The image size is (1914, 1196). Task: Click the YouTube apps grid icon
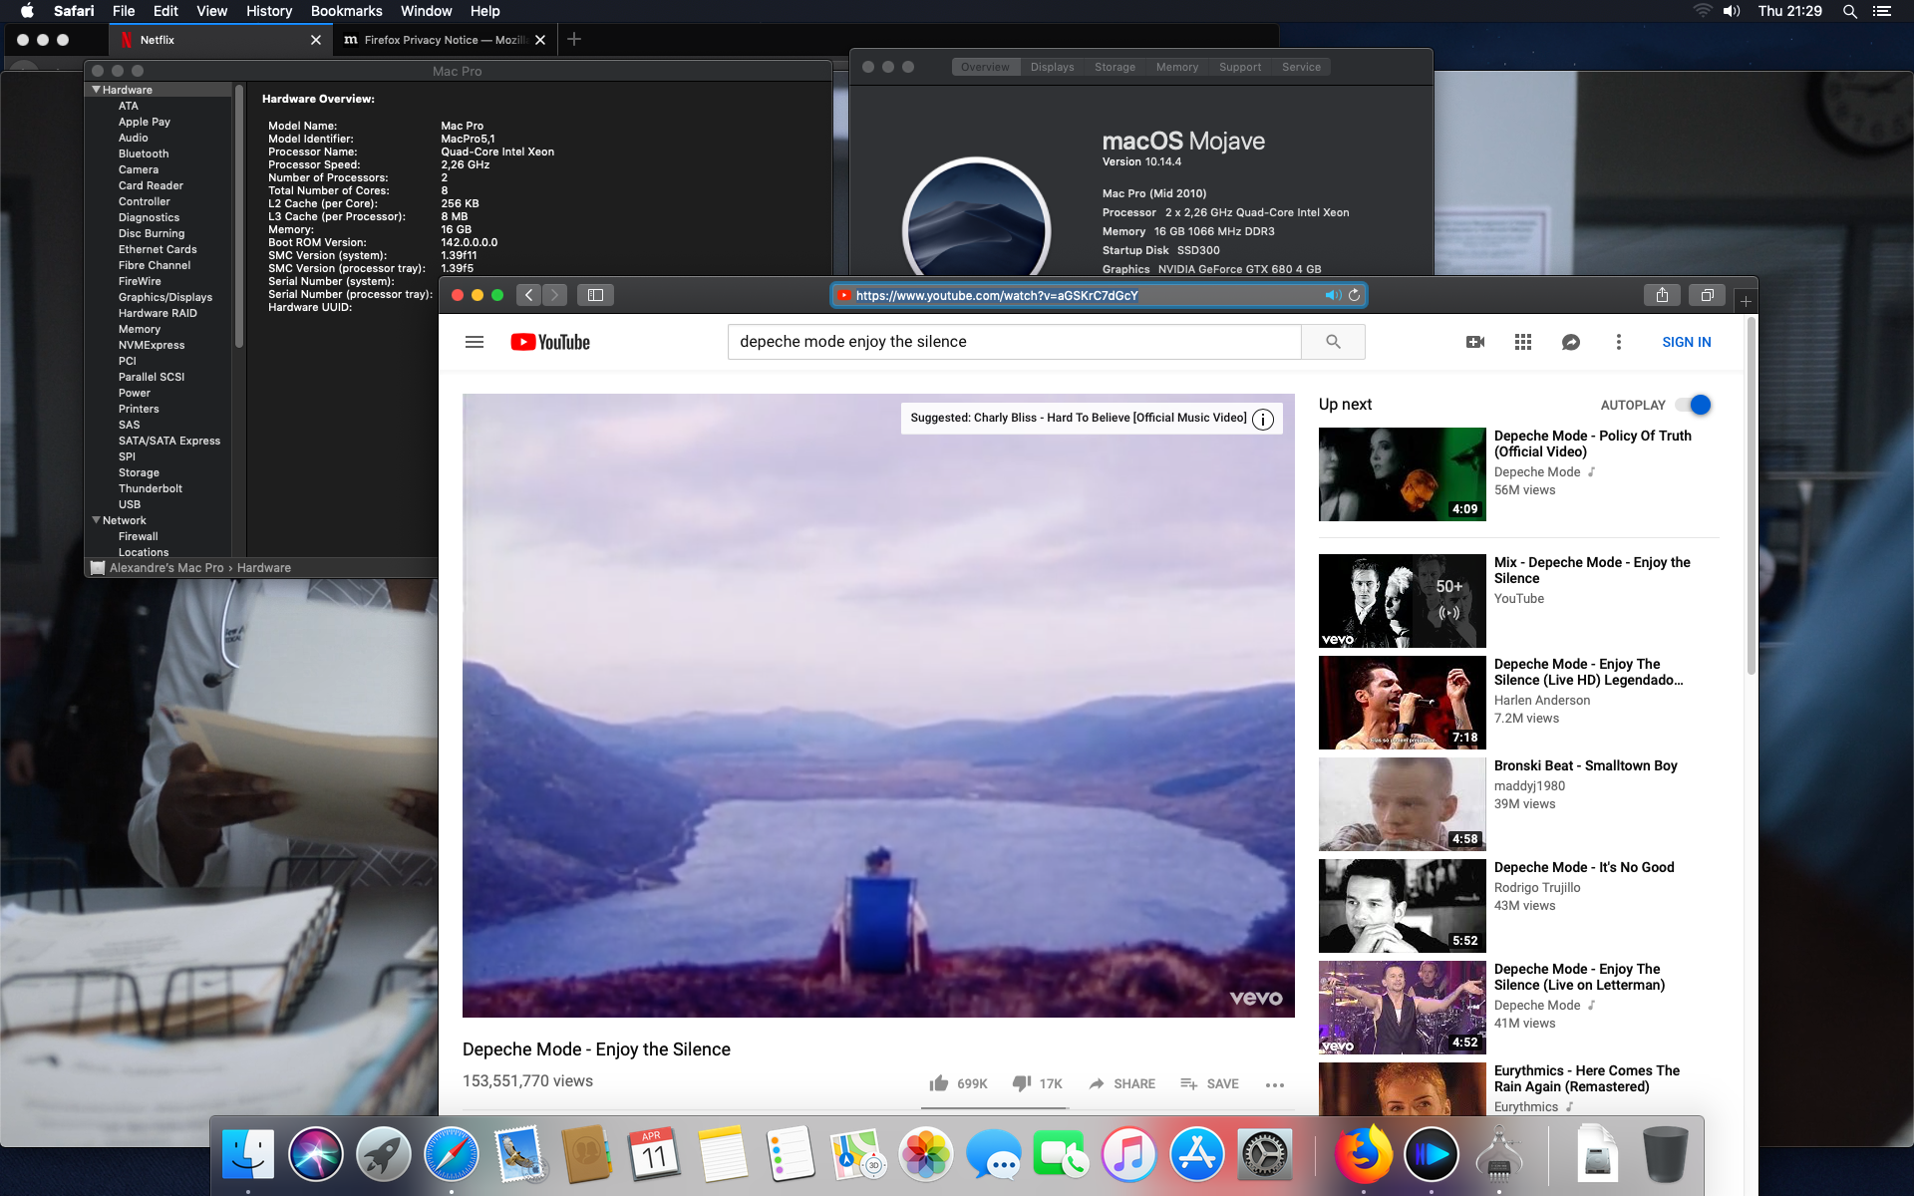pos(1522,342)
